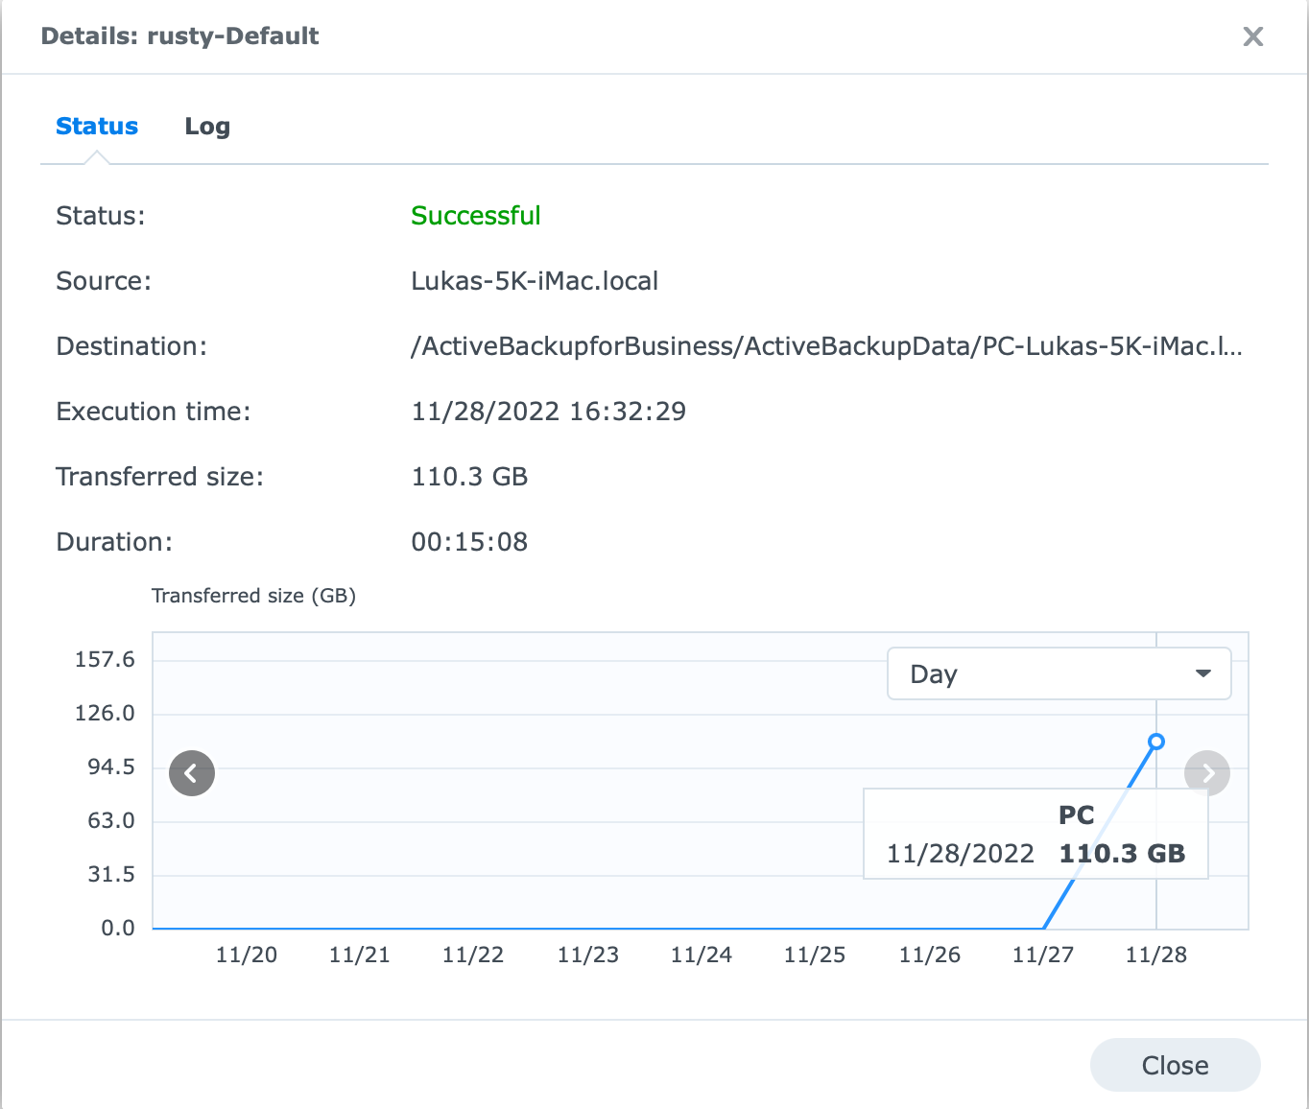Click the Execution time: field label

tap(154, 412)
